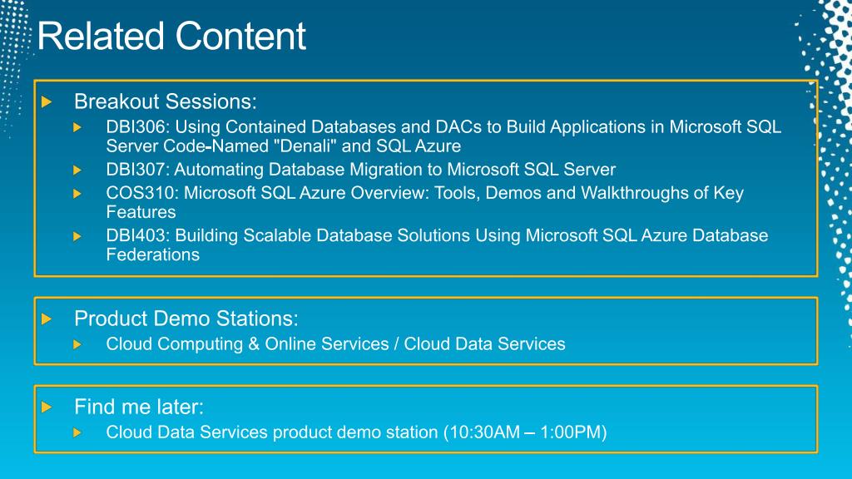Select the Related Content slide title

coord(171,37)
